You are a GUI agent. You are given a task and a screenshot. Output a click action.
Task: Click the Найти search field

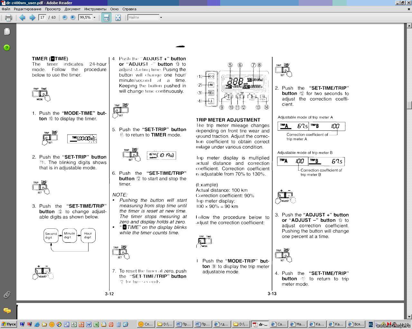[143, 17]
